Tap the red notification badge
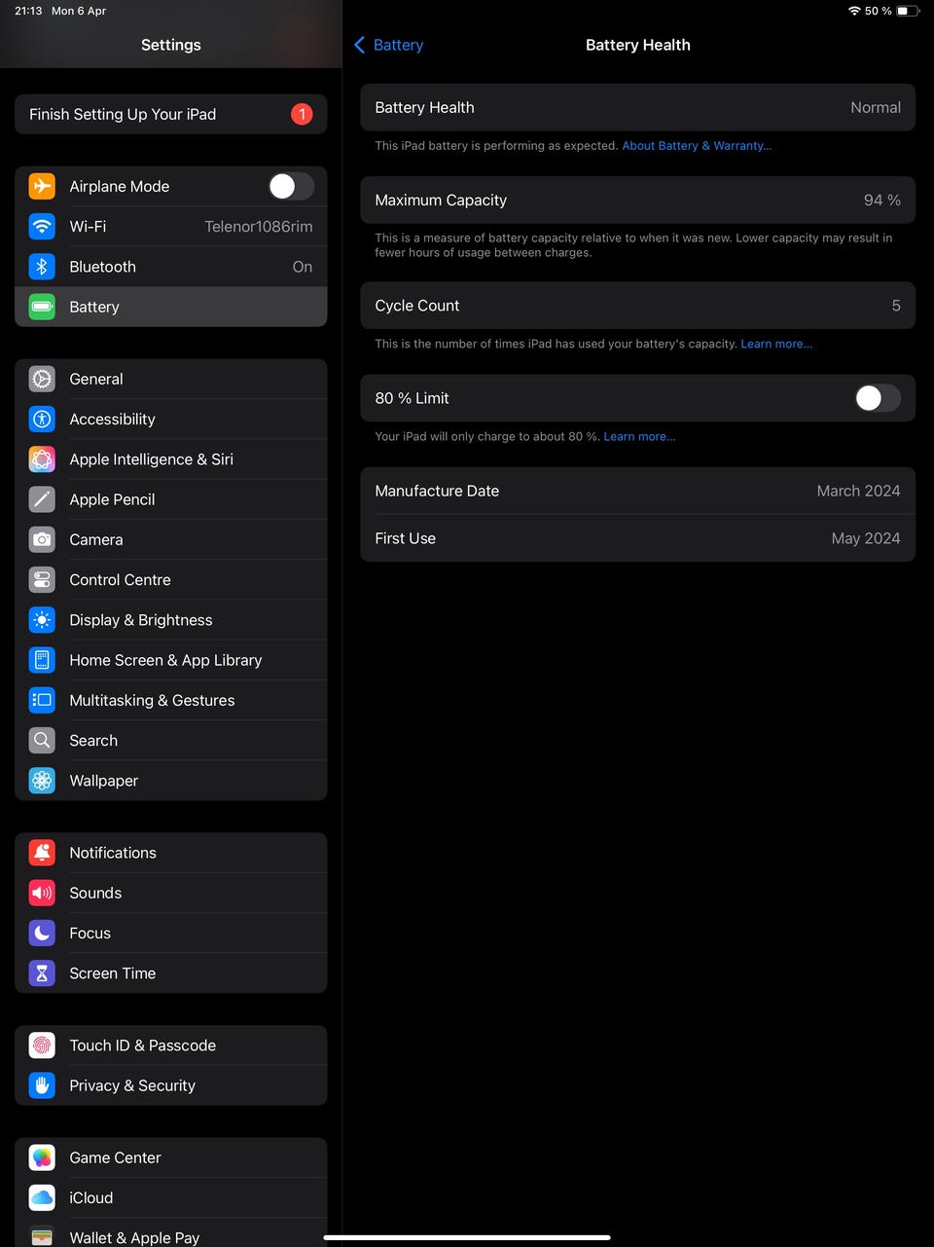Viewport: 934px width, 1247px height. tap(302, 114)
